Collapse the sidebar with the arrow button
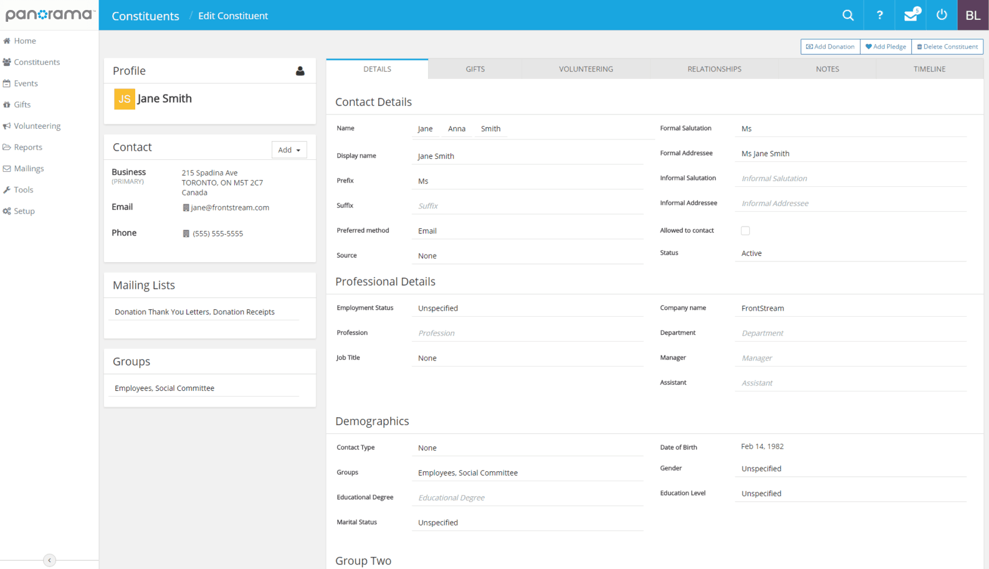This screenshot has height=569, width=989. pos(49,560)
